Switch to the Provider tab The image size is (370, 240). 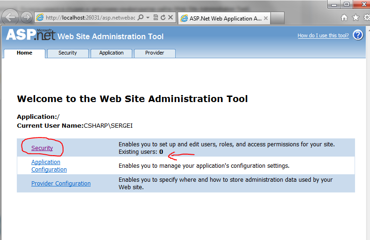click(155, 53)
